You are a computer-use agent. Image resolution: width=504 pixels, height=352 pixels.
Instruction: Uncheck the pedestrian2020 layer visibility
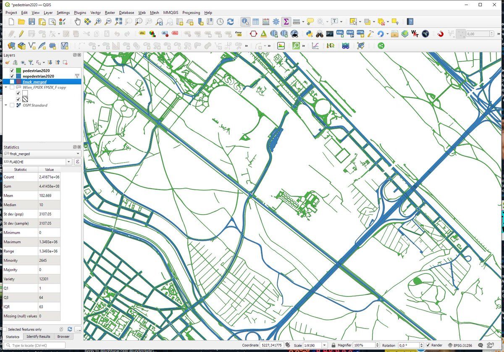12,71
